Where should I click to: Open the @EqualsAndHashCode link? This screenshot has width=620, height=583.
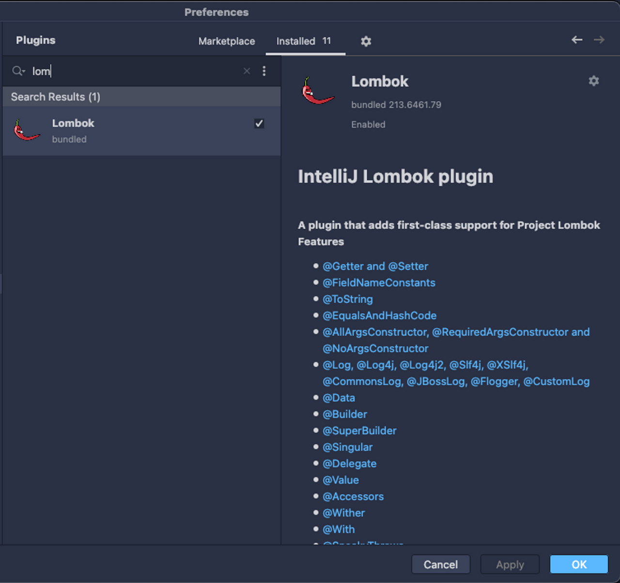380,315
